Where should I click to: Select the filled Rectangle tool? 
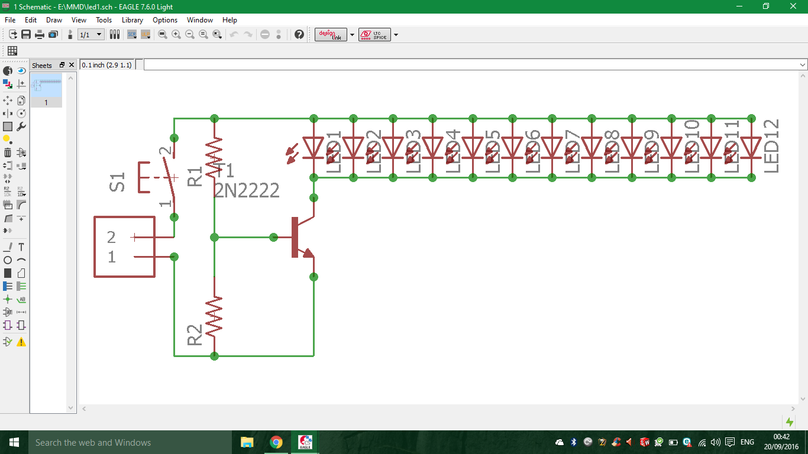(8, 273)
